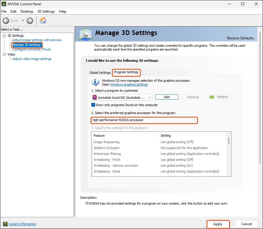The height and width of the screenshot is (229, 263).
Task: Click the Back arrow icon
Action: 6,21
